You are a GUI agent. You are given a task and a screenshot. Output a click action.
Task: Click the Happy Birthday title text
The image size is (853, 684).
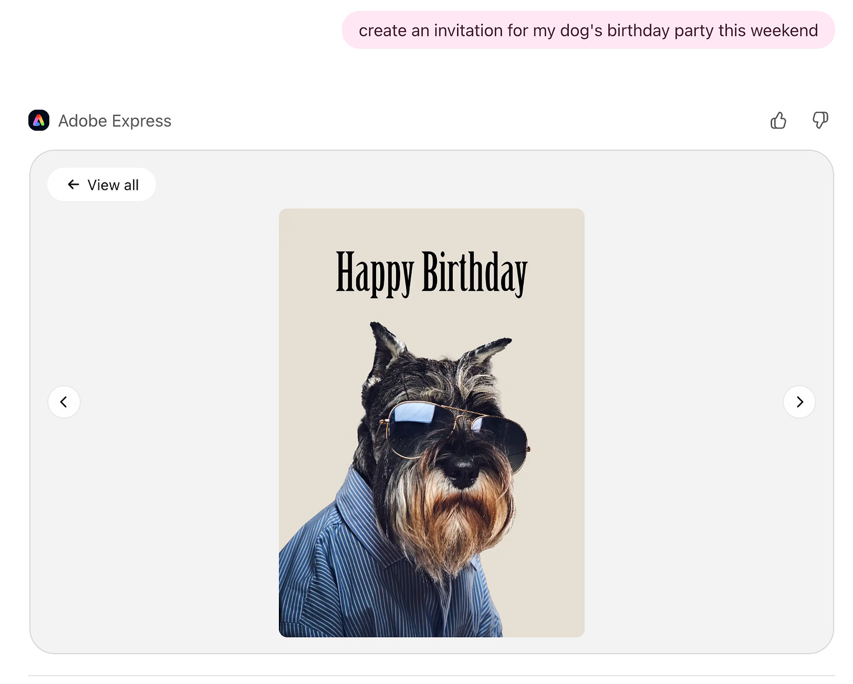click(x=431, y=271)
